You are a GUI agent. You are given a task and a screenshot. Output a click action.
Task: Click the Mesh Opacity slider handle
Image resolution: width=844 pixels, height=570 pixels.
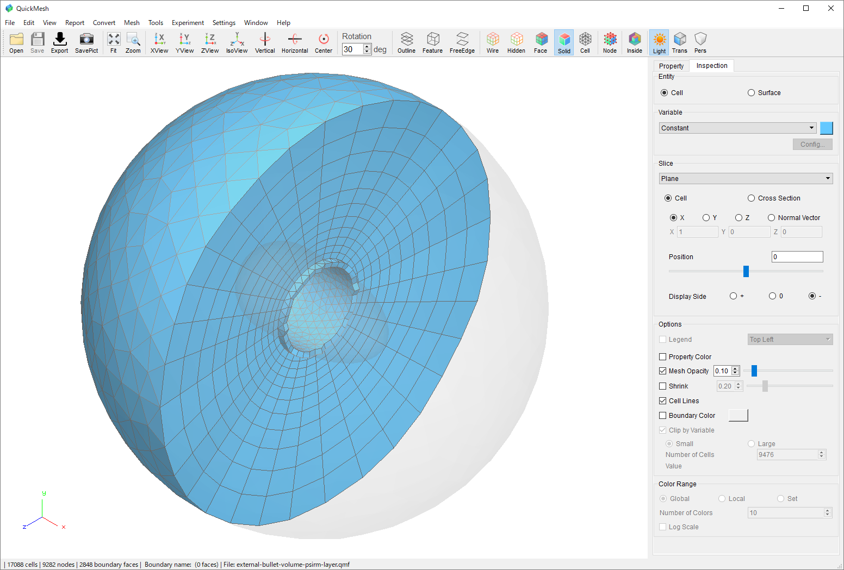(x=754, y=371)
